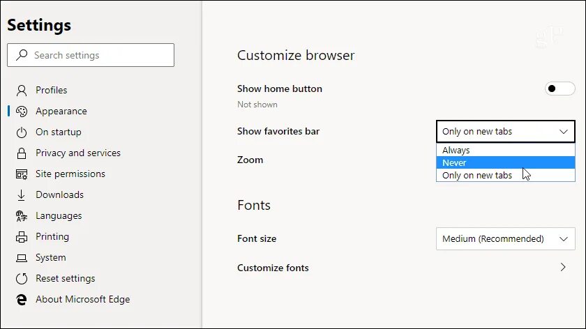Select Always in favorites bar list
Viewport: 586px width, 329px height.
(x=505, y=150)
